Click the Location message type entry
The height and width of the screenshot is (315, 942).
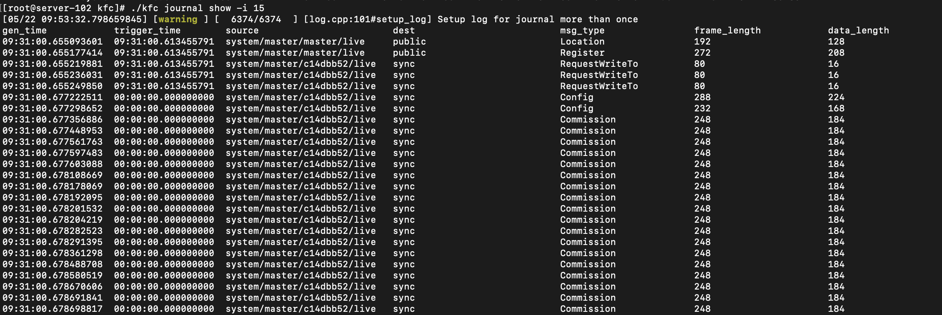tap(582, 42)
